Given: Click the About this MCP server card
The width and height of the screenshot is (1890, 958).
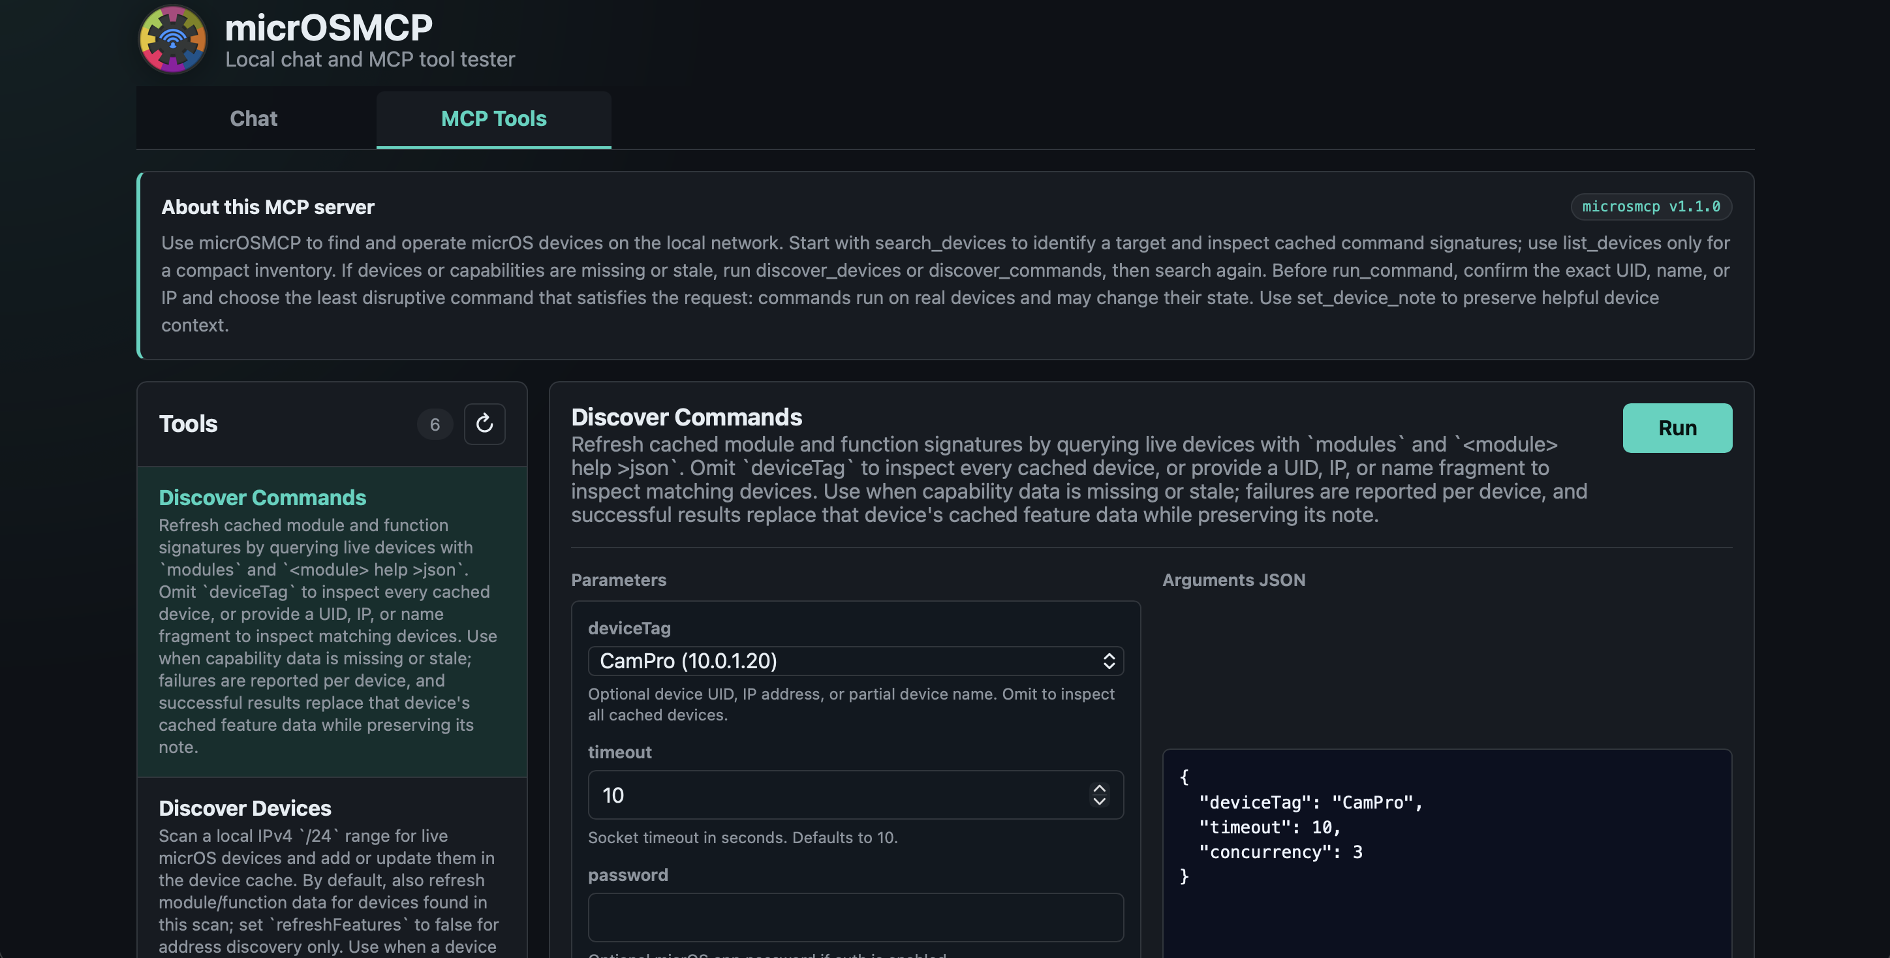Looking at the screenshot, I should click(945, 266).
